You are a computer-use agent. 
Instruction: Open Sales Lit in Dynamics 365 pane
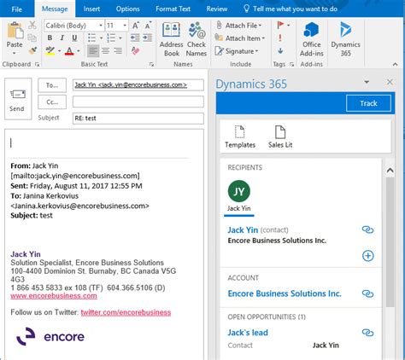[280, 136]
